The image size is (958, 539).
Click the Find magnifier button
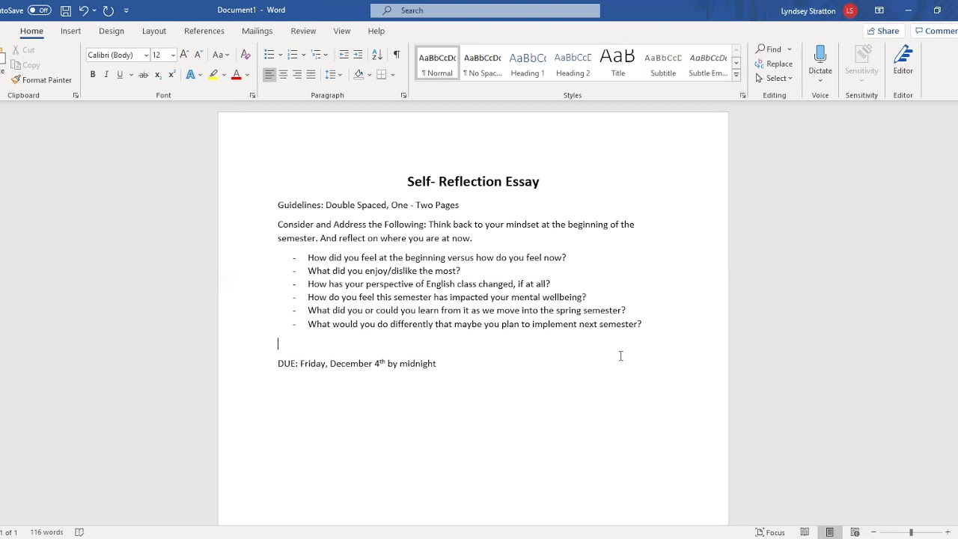coord(768,49)
